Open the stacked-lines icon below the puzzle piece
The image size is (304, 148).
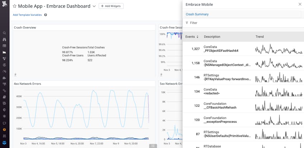pos(4,84)
